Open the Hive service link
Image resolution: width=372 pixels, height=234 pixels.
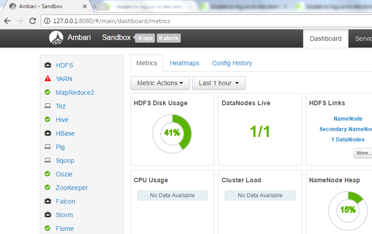pyautogui.click(x=62, y=120)
